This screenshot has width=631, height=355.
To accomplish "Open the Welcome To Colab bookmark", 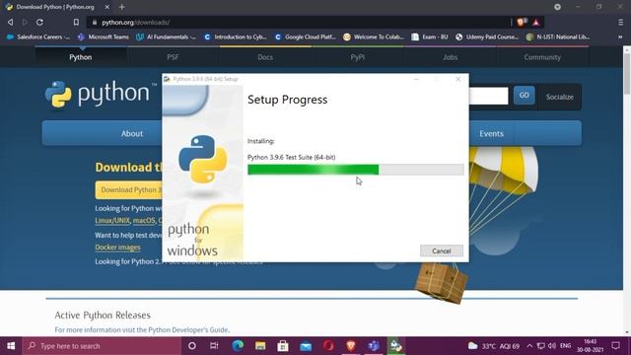I will [x=374, y=36].
